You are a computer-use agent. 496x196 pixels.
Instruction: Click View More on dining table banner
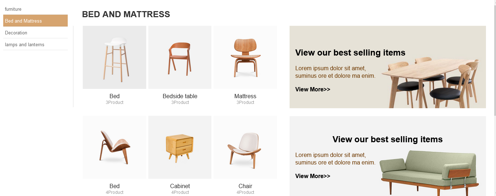[313, 89]
